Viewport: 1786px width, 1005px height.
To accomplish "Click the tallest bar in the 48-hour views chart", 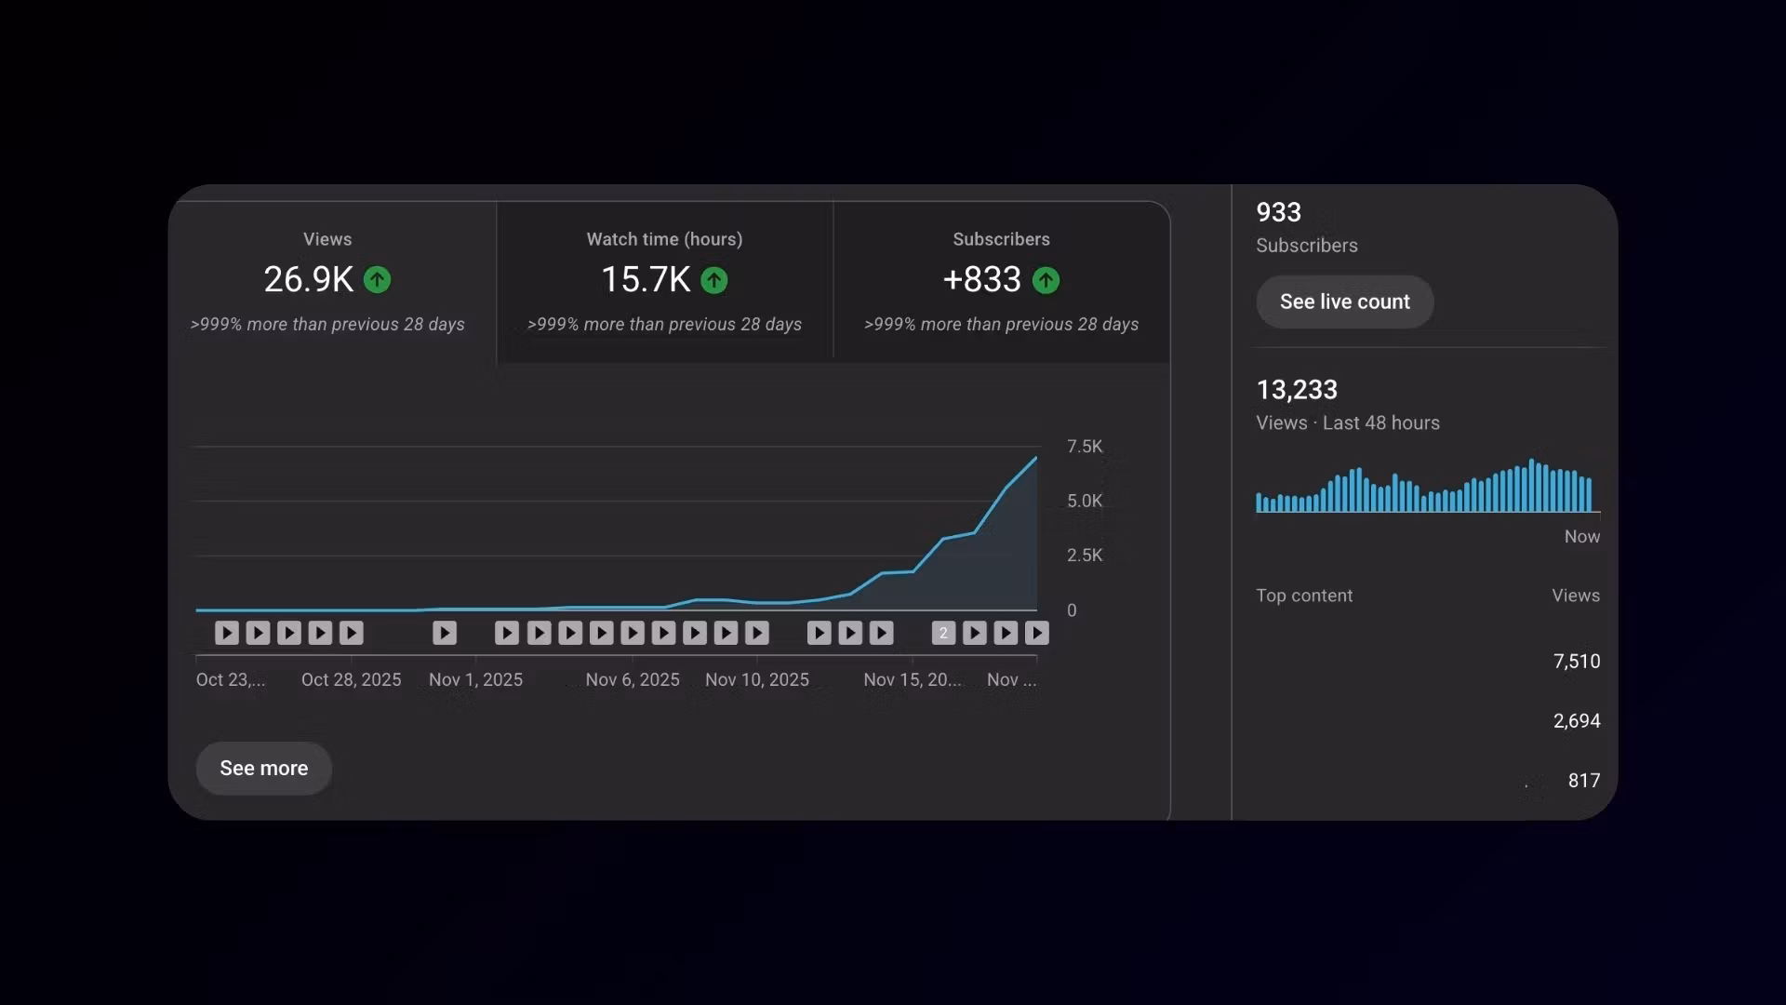I will (x=1531, y=486).
